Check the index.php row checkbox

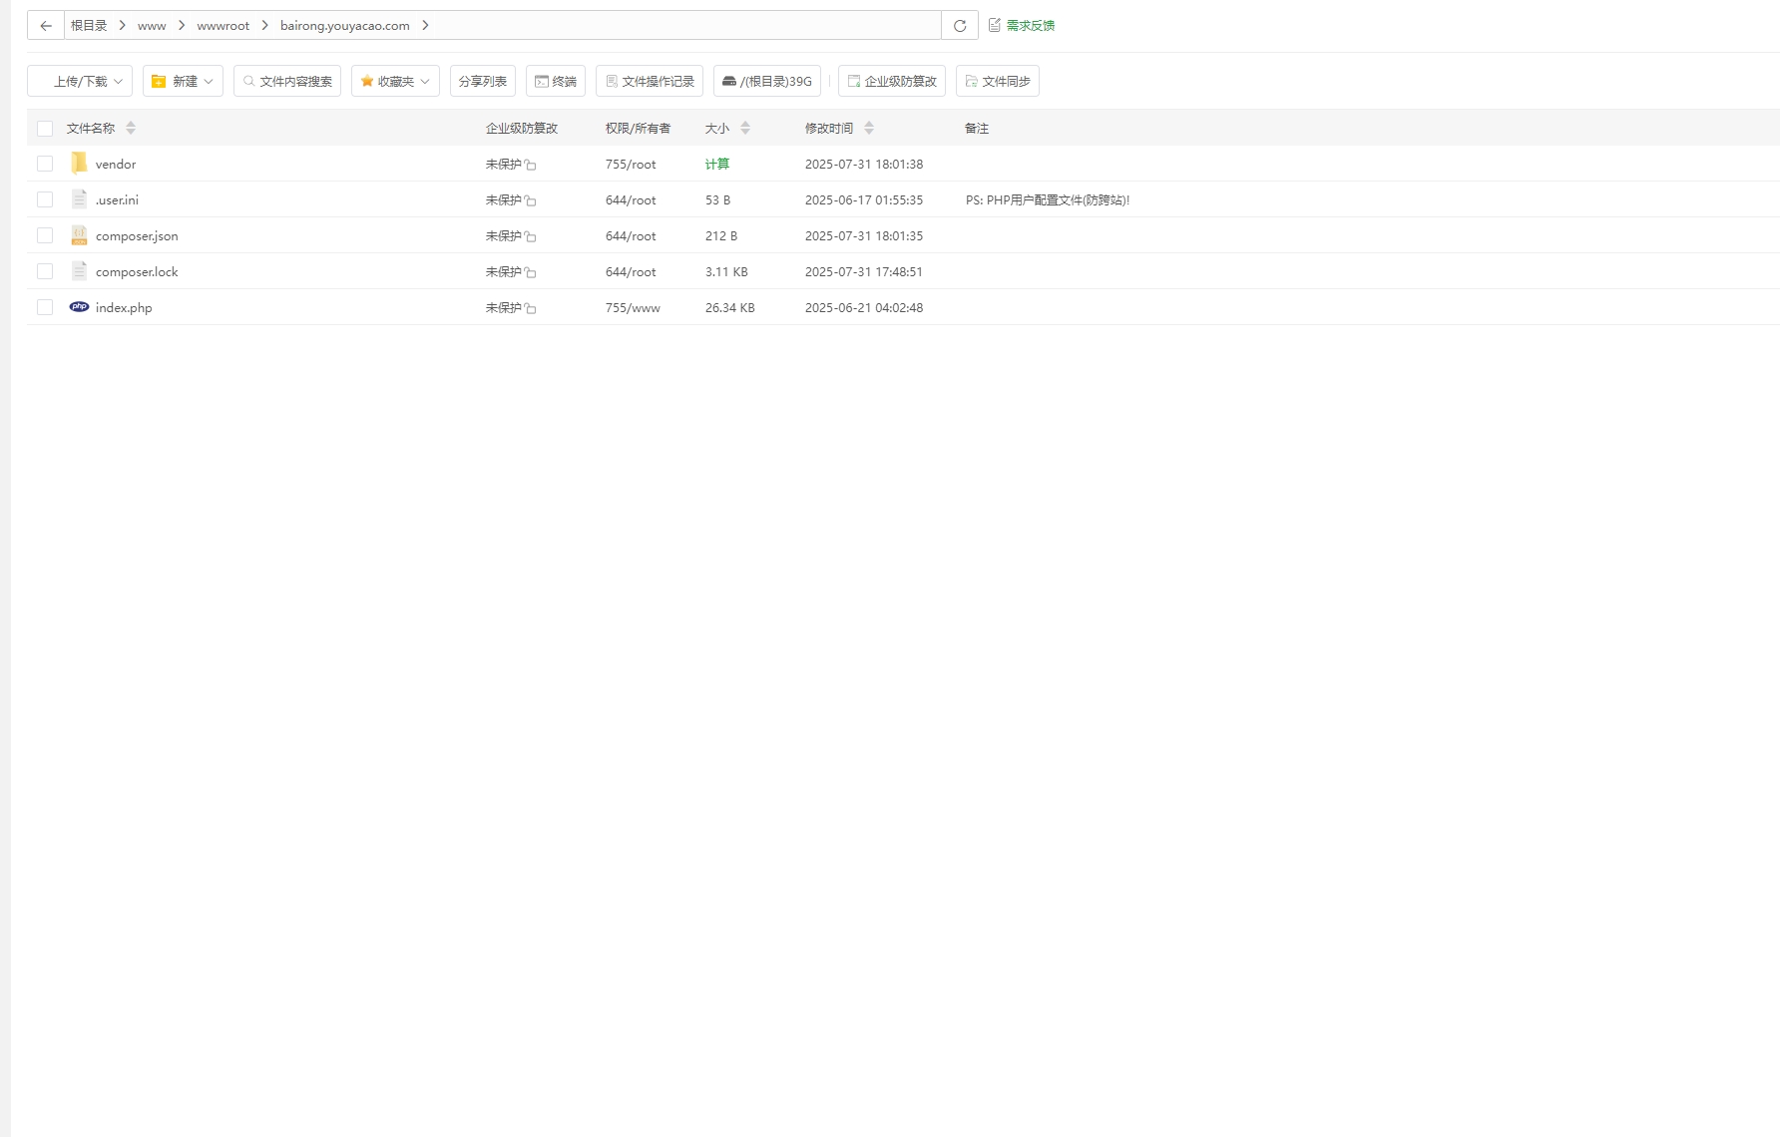click(45, 307)
